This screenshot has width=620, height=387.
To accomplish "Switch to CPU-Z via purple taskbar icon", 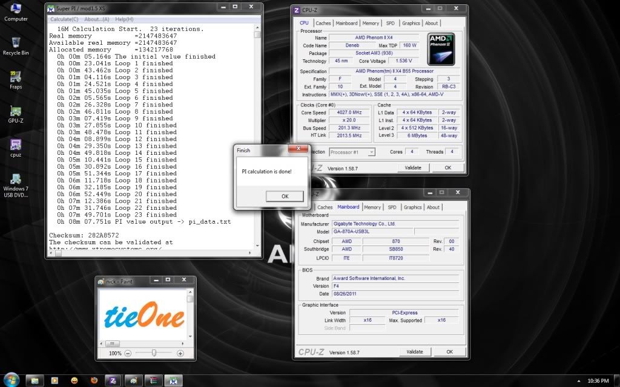I will tap(113, 380).
